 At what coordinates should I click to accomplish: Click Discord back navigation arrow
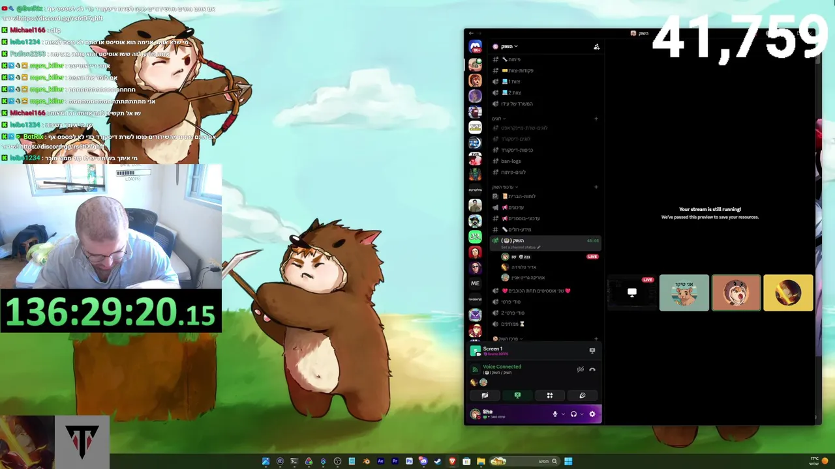tap(471, 33)
